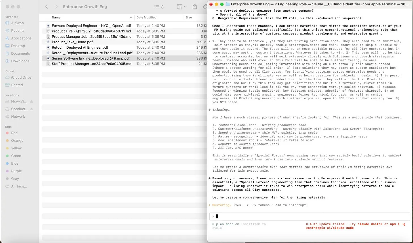The height and width of the screenshot is (243, 413).
Task: Go back using Finder's back chevron
Action: pos(47,7)
